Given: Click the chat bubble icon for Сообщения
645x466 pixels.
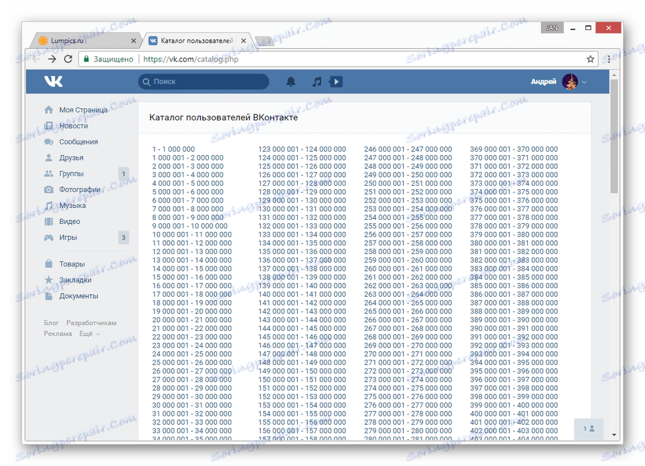Looking at the screenshot, I should [49, 142].
